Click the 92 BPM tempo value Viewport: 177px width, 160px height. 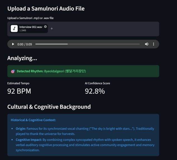coord(19,91)
